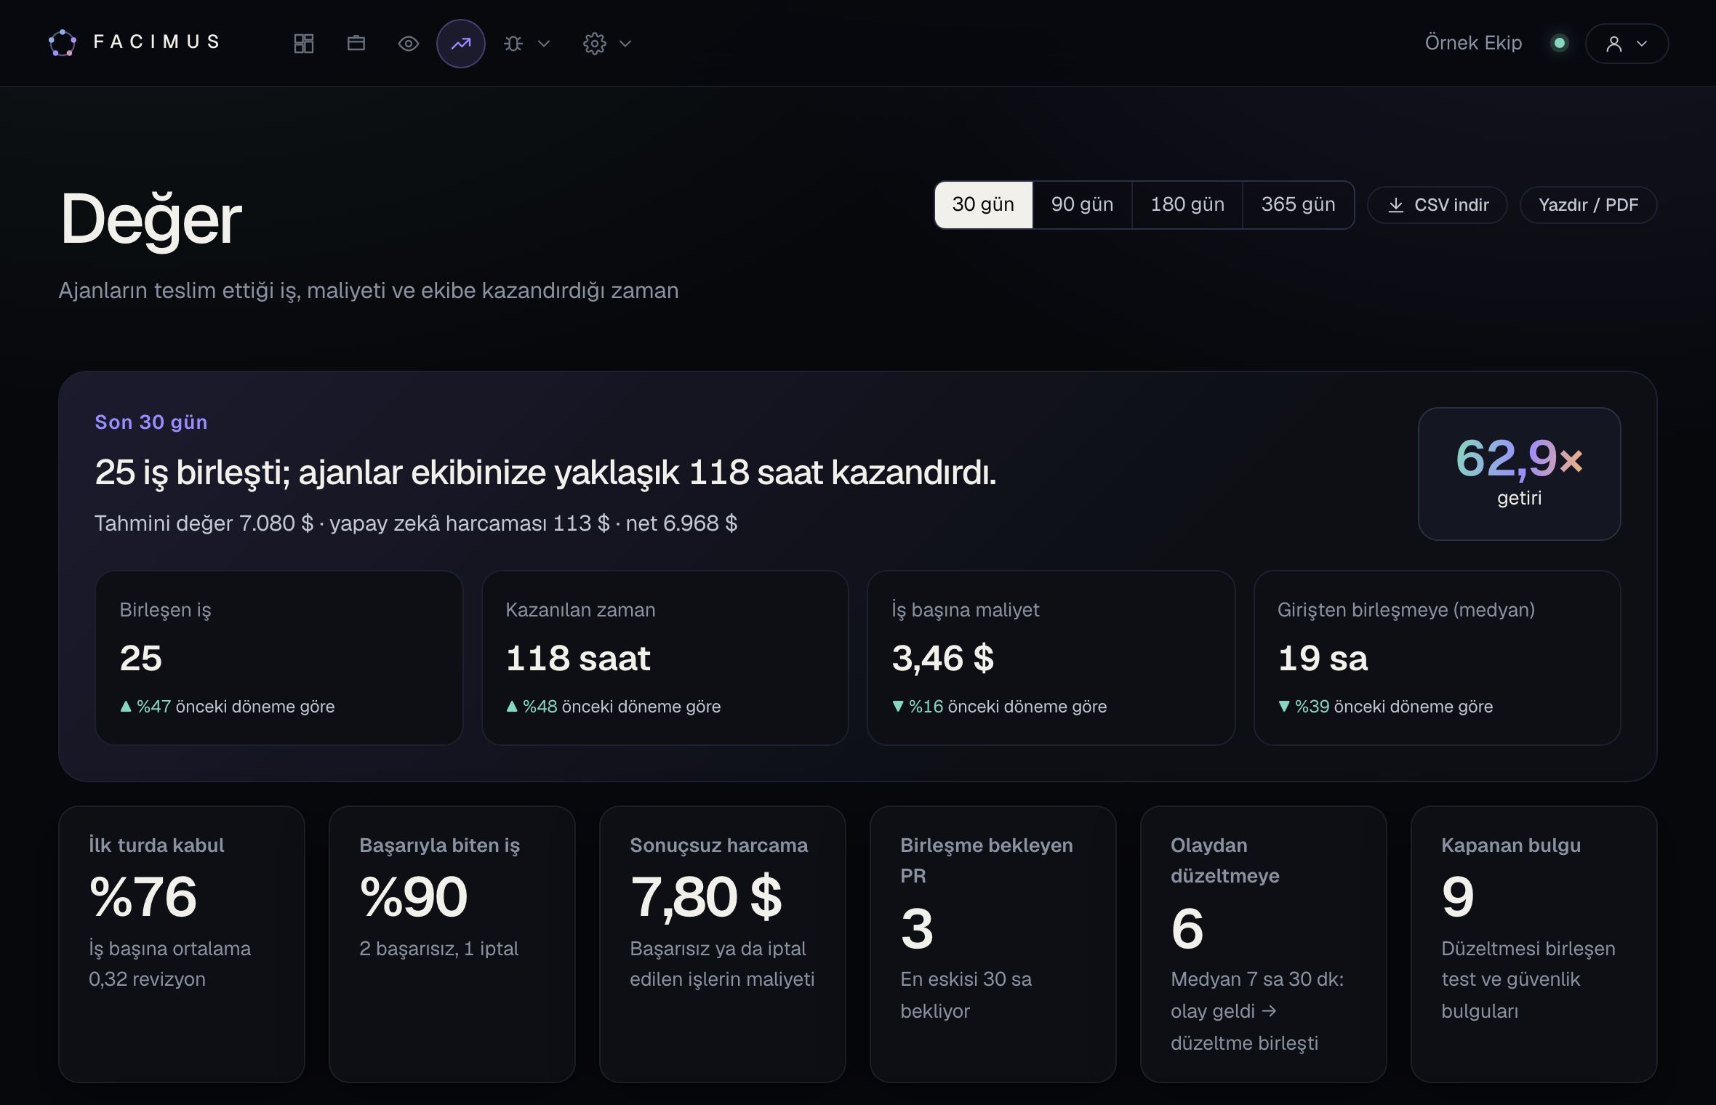The height and width of the screenshot is (1105, 1716).
Task: Click the calendar-style board icon in navbar
Action: (x=356, y=44)
